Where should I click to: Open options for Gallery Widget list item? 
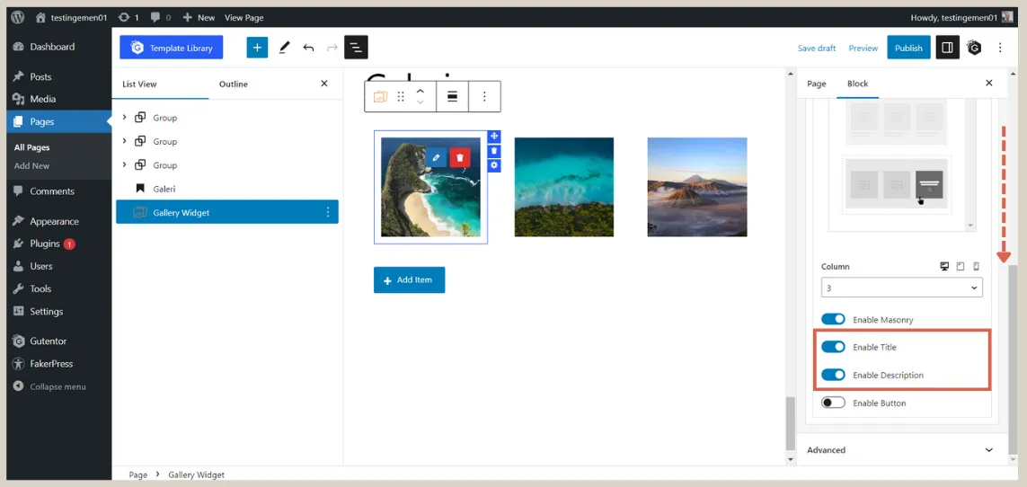point(328,212)
